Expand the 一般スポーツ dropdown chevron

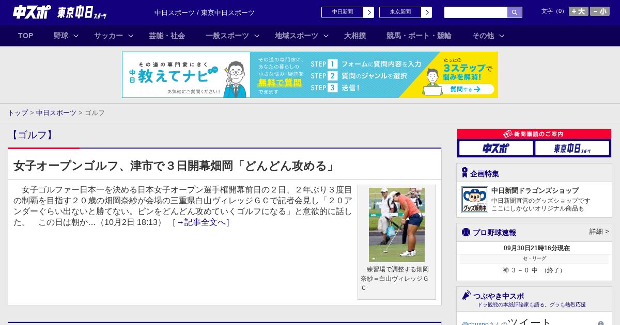[x=257, y=36]
